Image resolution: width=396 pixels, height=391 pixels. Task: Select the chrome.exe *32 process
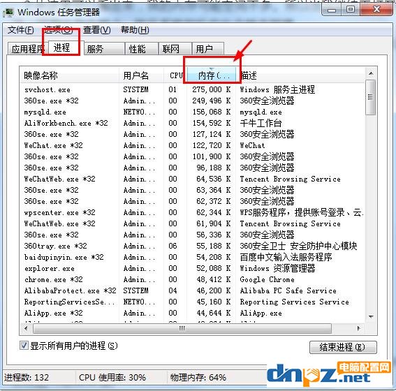[x=54, y=279]
